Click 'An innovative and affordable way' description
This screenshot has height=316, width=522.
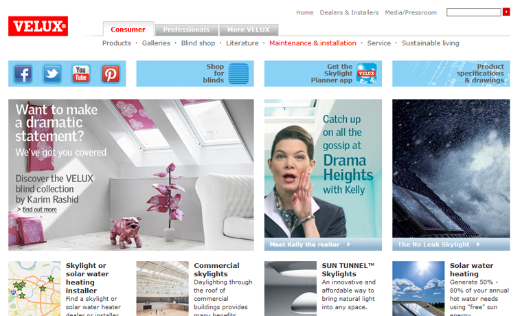348,294
